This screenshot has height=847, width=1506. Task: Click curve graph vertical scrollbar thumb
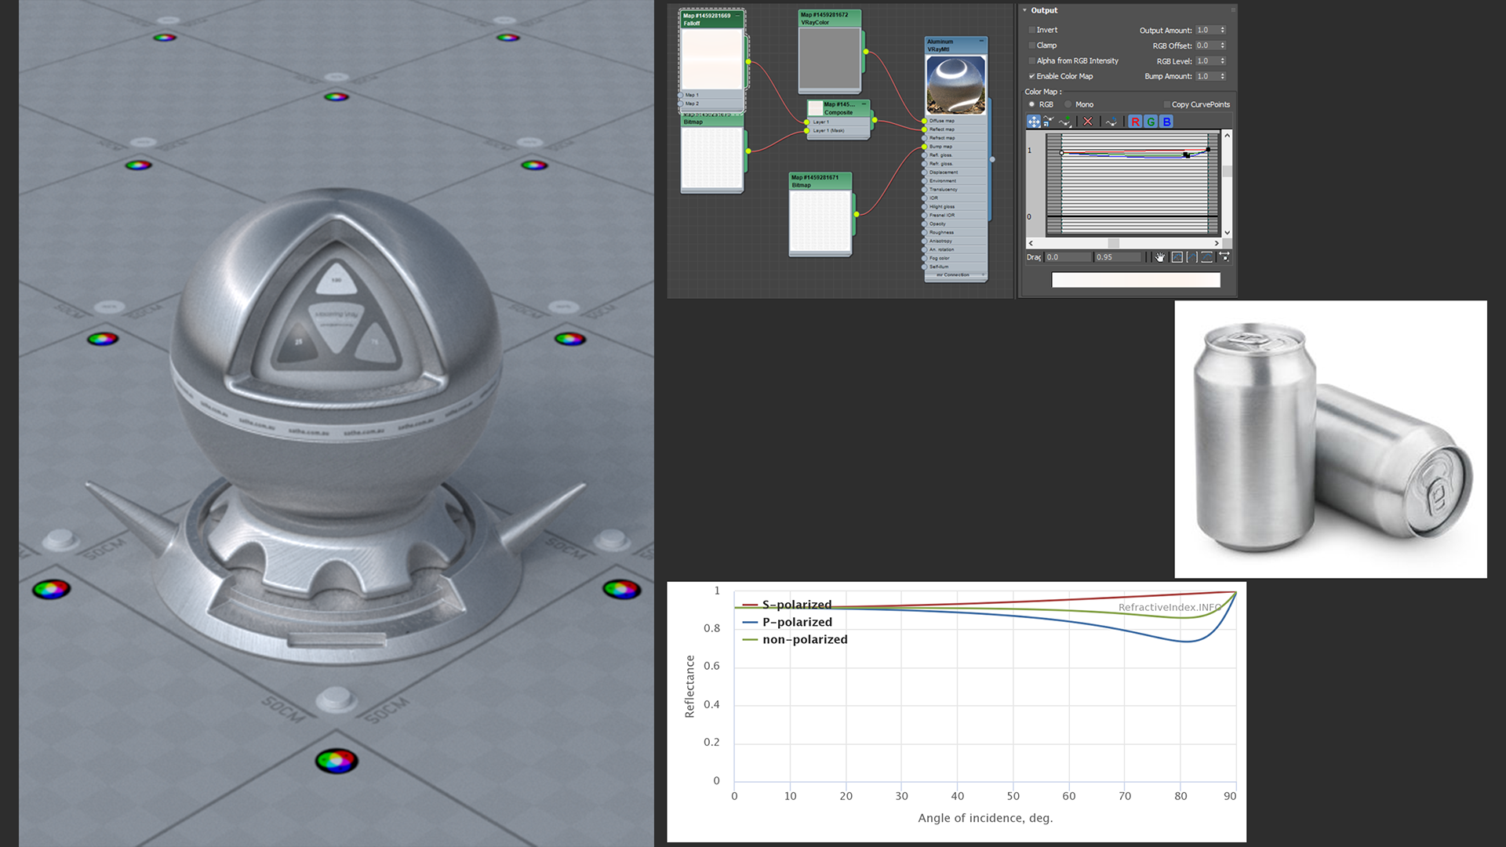(1228, 171)
